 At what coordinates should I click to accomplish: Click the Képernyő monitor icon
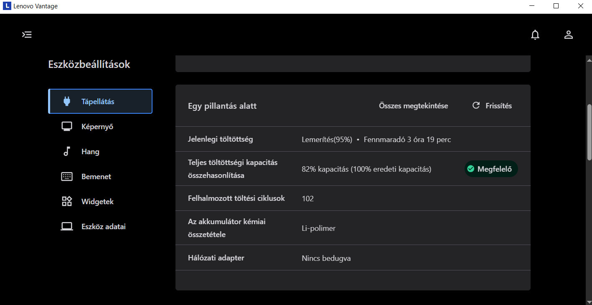coord(66,127)
